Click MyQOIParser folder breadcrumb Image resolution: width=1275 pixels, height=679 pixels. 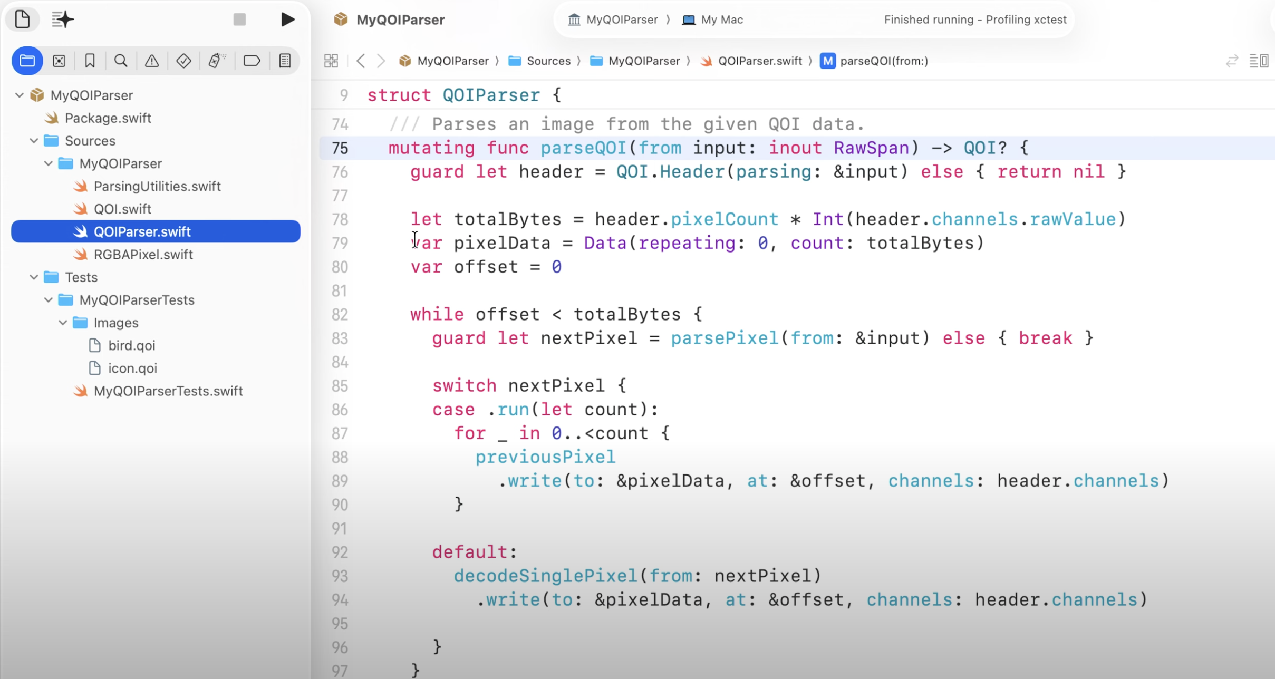[635, 61]
